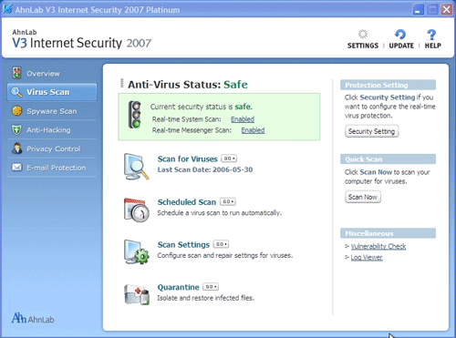456x338 pixels.
Task: Click the Quarantine medical kit icon
Action: point(137,294)
